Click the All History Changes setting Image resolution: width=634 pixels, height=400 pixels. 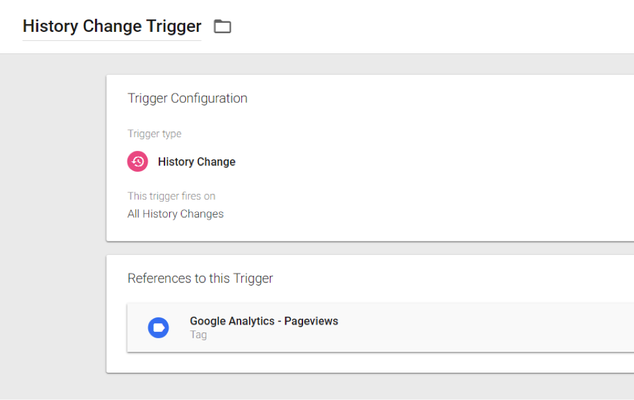click(176, 213)
